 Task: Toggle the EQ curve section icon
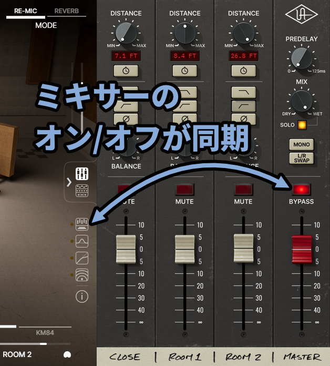(x=81, y=241)
